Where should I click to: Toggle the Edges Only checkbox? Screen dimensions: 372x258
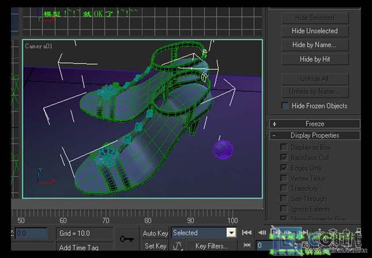pos(283,168)
